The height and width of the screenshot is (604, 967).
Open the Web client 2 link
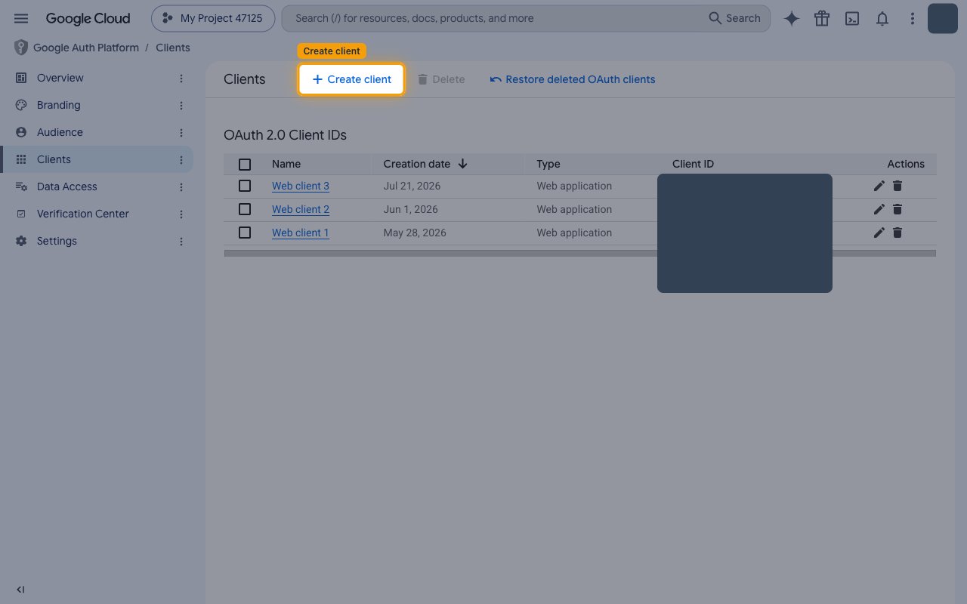tap(301, 209)
